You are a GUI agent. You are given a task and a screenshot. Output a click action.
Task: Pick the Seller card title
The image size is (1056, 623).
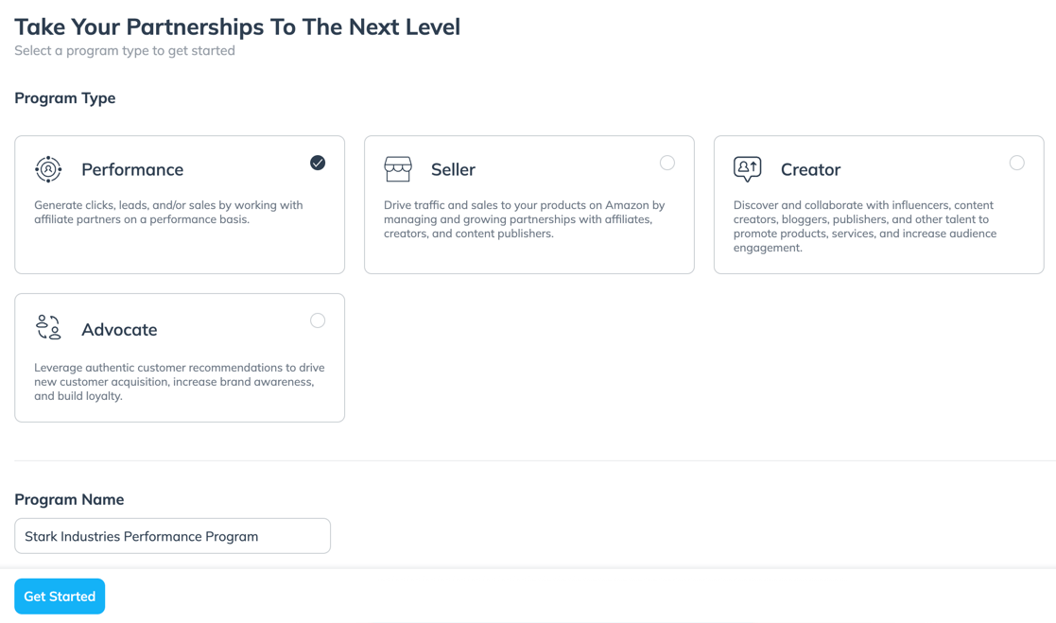[453, 170]
